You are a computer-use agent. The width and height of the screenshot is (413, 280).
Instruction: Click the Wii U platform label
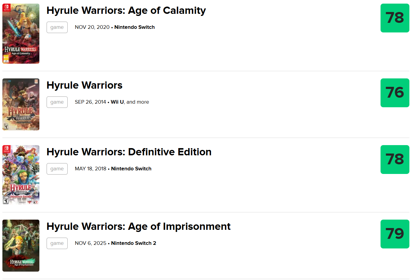pyautogui.click(x=117, y=102)
